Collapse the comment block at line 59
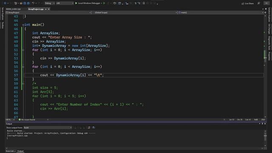This screenshot has width=272, height=153. 23,84
